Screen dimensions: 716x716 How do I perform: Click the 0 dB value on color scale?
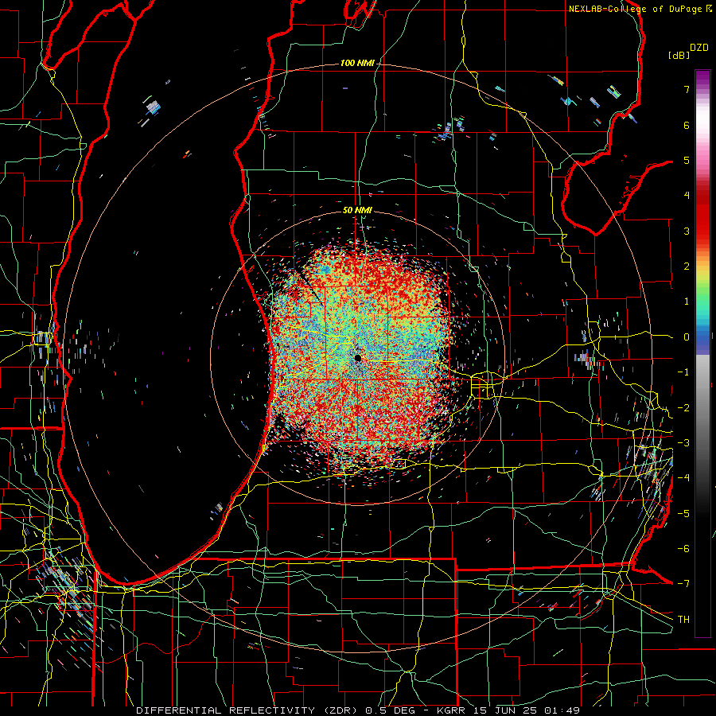click(x=687, y=337)
